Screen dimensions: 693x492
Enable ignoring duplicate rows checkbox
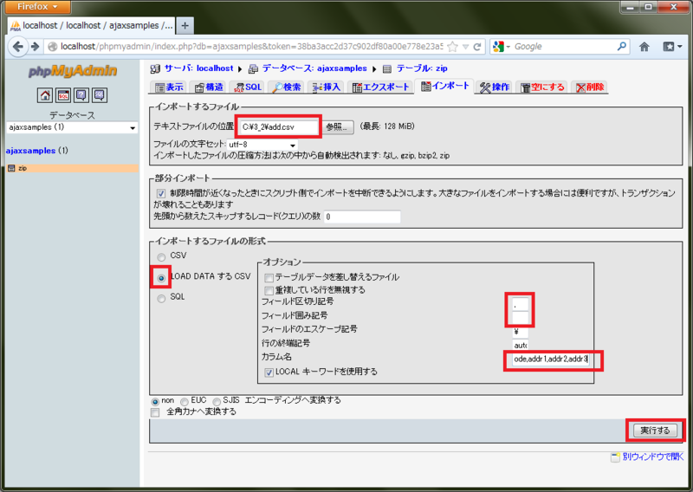(x=269, y=290)
